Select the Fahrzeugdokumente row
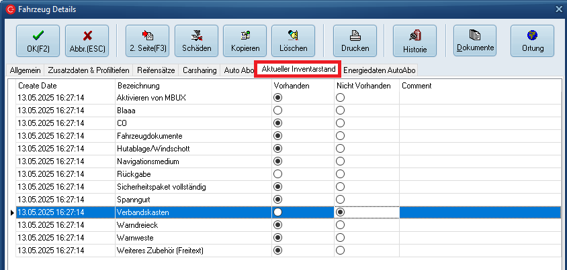The image size is (567, 270). [149, 136]
